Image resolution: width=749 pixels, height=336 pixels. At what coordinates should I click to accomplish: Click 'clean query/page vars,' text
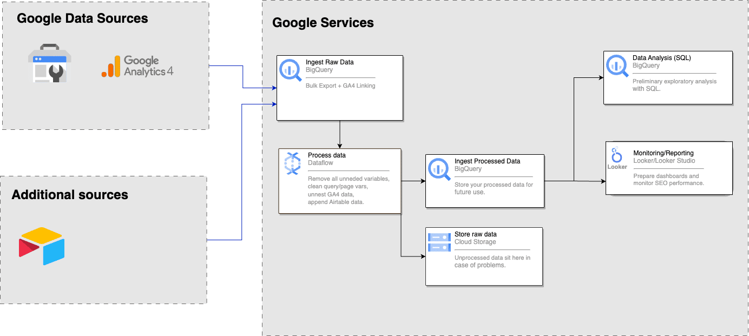point(338,186)
